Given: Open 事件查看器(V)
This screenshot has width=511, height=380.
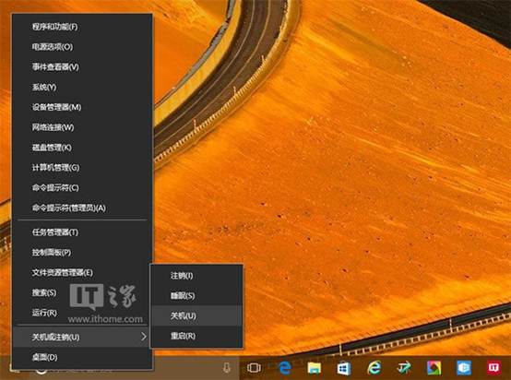Looking at the screenshot, I should tap(82, 67).
